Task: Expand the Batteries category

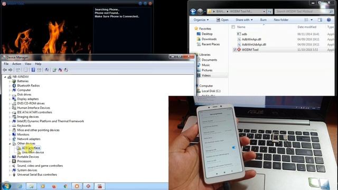Action: [10, 81]
